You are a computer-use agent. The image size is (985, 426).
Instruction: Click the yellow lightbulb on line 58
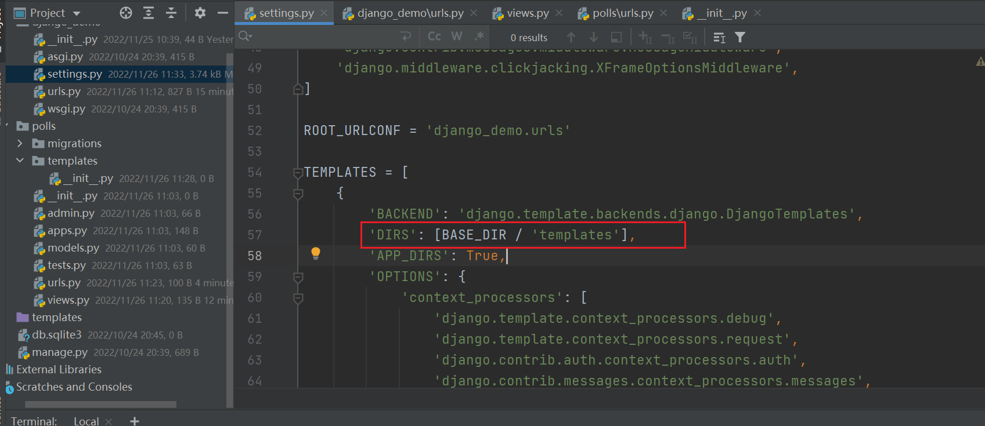(x=316, y=253)
